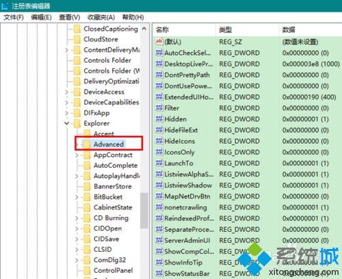This screenshot has height=279, width=342.
Task: Click the HideFileExt DWORD icon
Action: [x=159, y=130]
